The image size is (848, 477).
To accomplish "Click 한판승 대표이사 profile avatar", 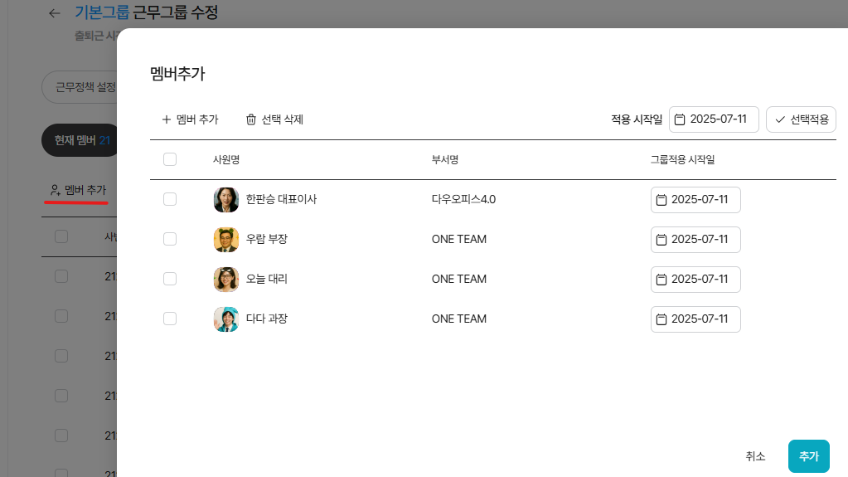I will coord(226,200).
